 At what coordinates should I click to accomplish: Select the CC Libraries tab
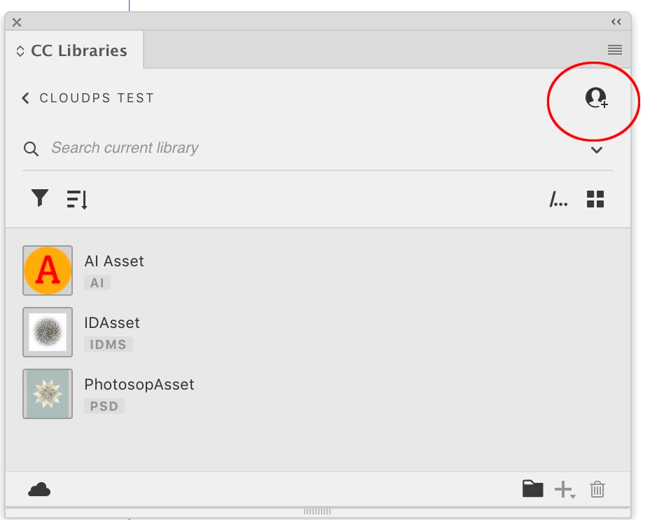(x=75, y=50)
